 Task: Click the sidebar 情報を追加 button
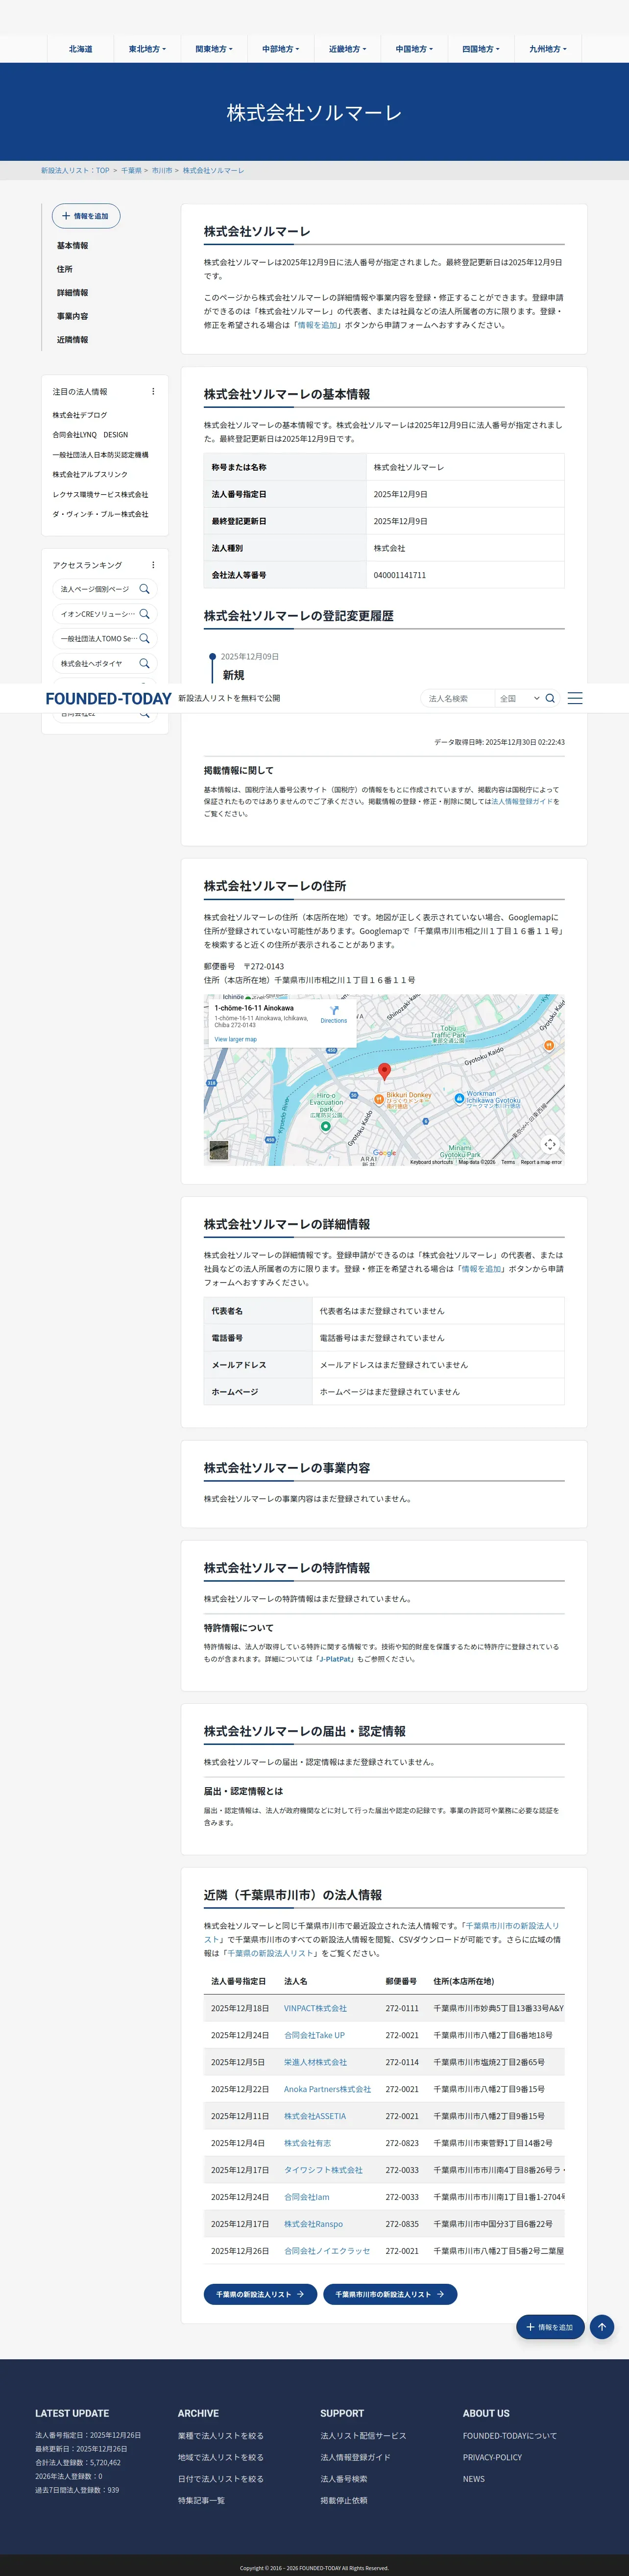[x=86, y=216]
